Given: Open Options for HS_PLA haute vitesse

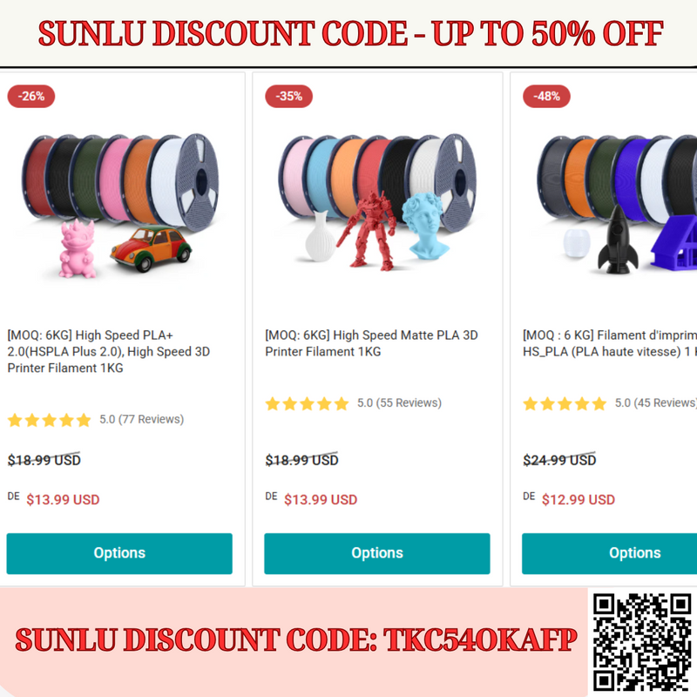Looking at the screenshot, I should pyautogui.click(x=609, y=553).
